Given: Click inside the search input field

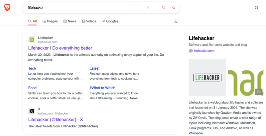Looking at the screenshot, I should (83, 8).
